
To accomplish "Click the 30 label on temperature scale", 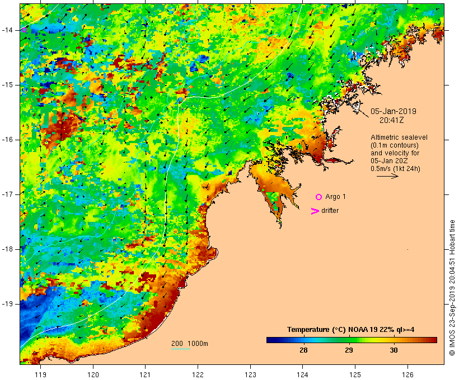I will [394, 350].
